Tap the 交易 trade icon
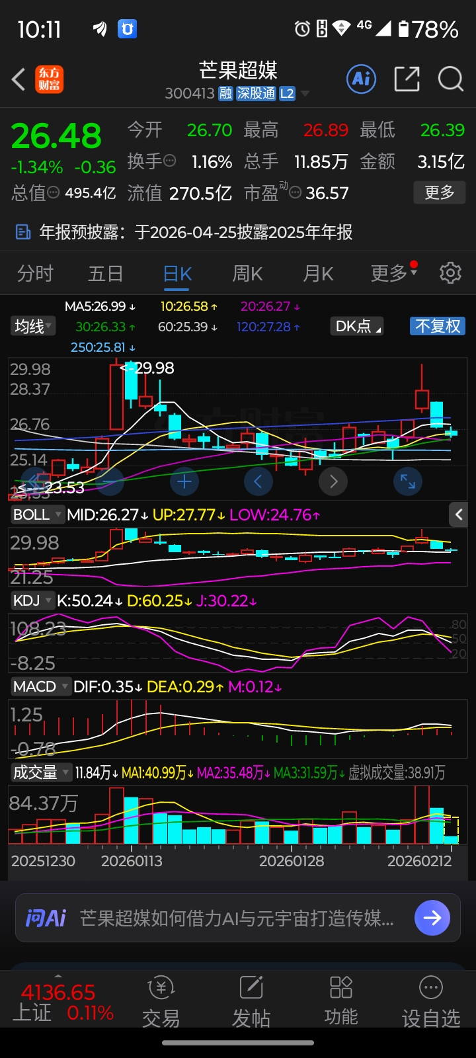 161,1002
